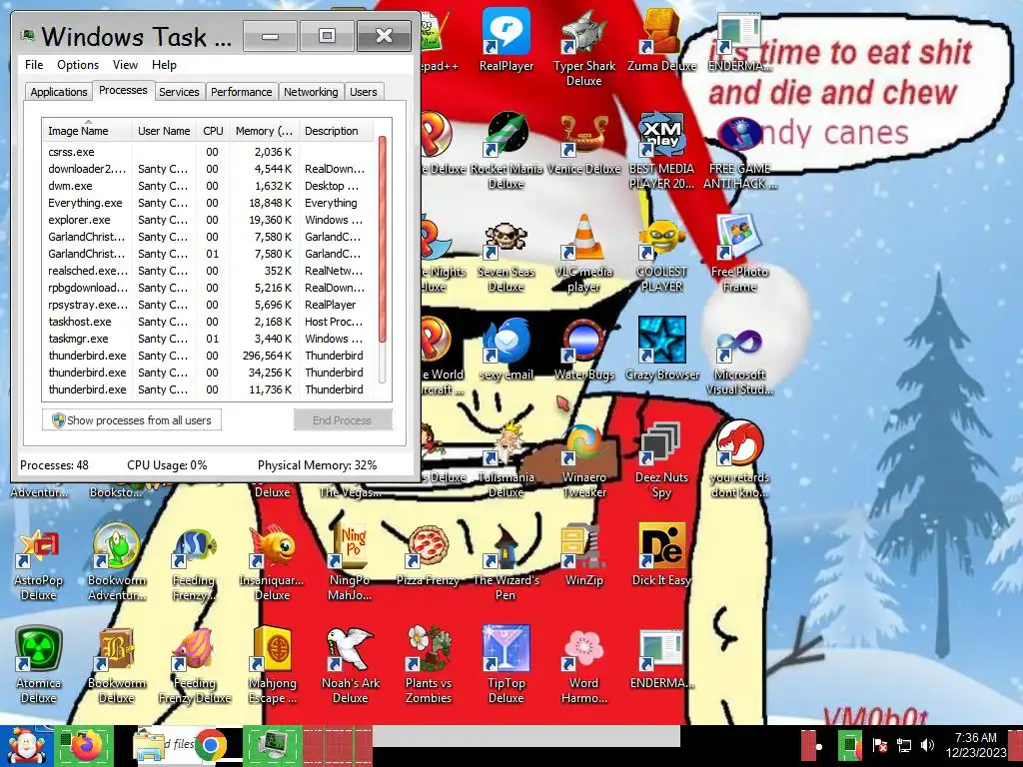The image size is (1023, 767).
Task: Sort processes by CPU column header
Action: click(213, 131)
